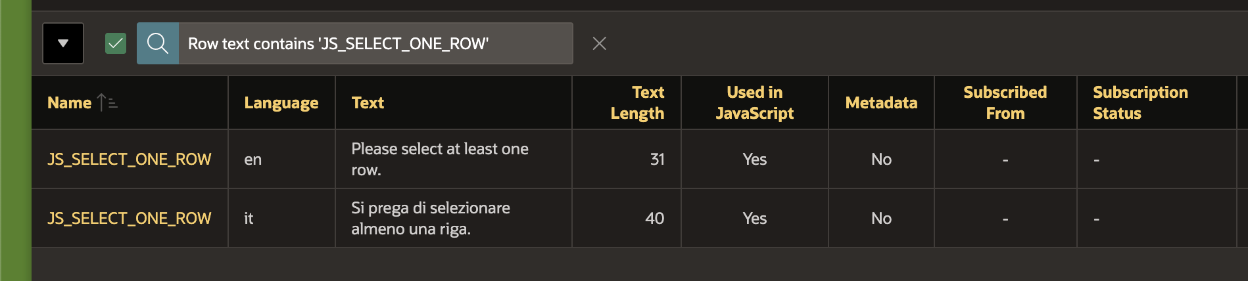Click the magnifying glass filter icon
The width and height of the screenshot is (1248, 281).
[158, 43]
